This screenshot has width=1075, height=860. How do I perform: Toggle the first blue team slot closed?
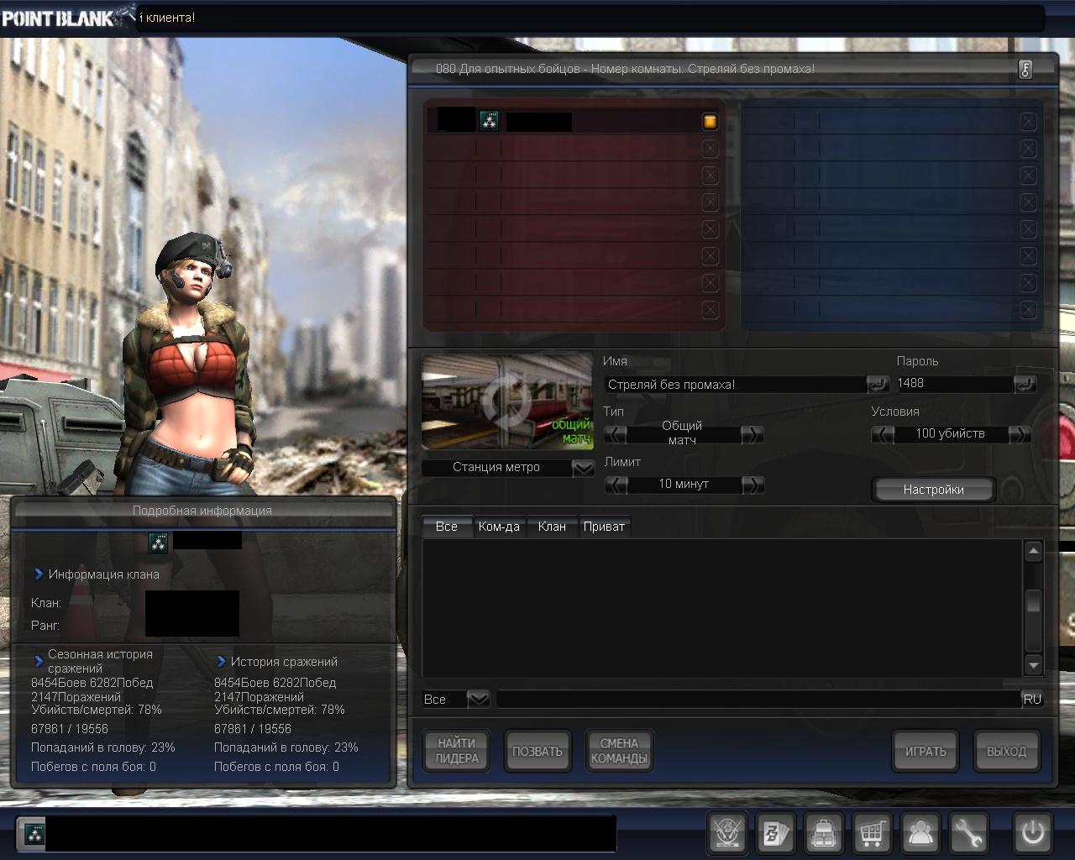1027,122
